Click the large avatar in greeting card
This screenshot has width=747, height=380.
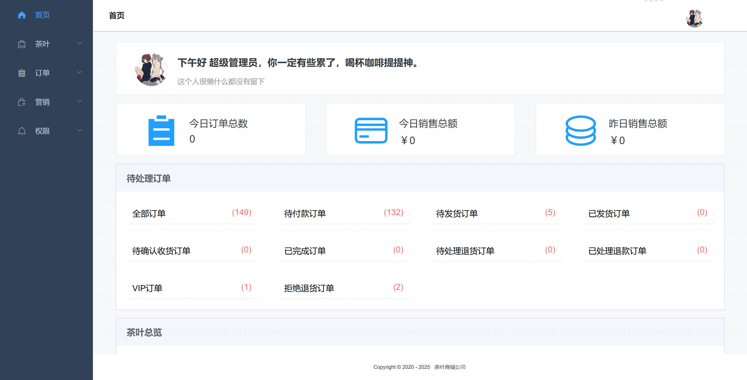pos(151,69)
